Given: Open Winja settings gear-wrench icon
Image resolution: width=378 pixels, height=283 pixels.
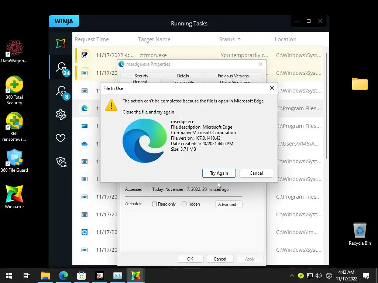Looking at the screenshot, I should (x=61, y=115).
